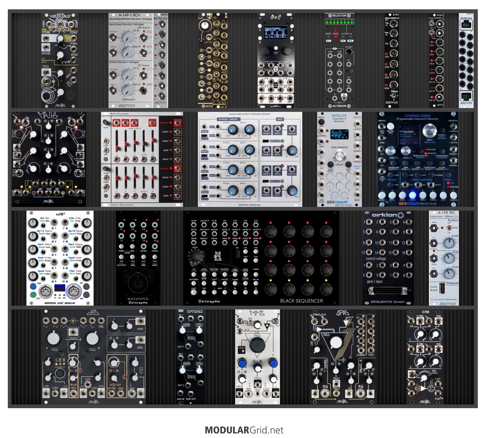This screenshot has width=489, height=438.
Task: Click the DB25 connector on the Cirklon module
Action: click(388, 291)
